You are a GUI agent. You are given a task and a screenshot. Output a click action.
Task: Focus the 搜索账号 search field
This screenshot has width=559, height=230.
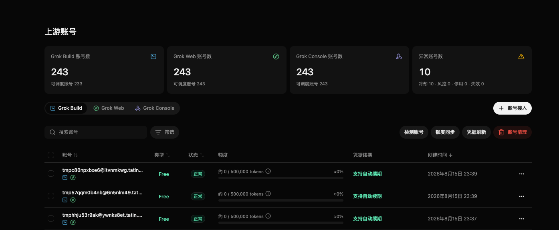(96, 132)
